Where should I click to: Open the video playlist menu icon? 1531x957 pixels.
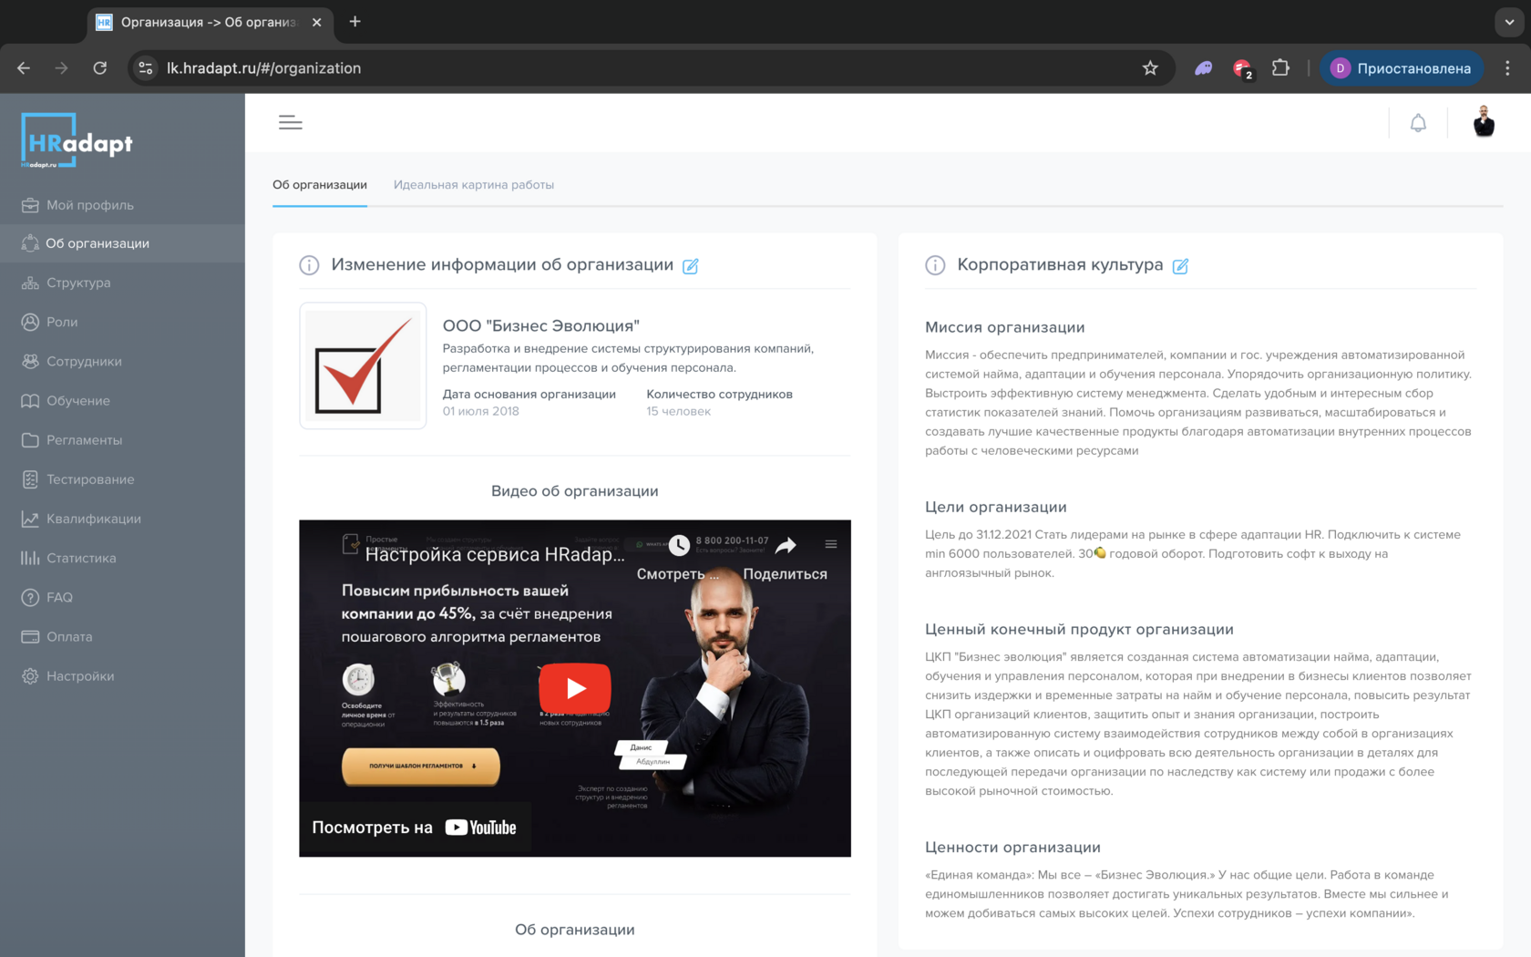point(831,544)
